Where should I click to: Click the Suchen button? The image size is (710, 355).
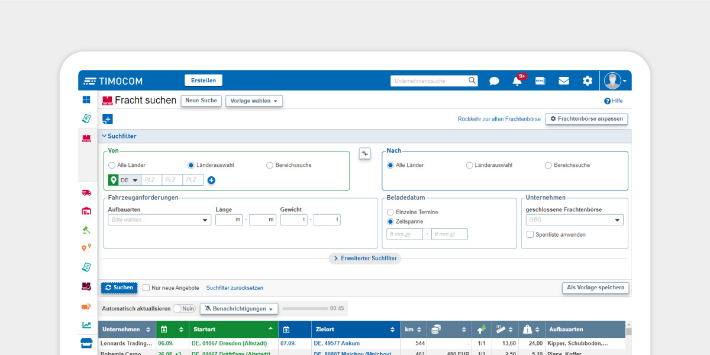pyautogui.click(x=119, y=288)
